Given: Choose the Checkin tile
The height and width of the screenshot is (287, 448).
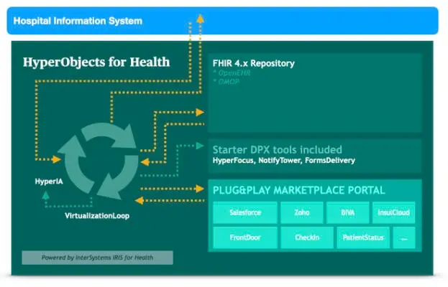Looking at the screenshot, I should tap(307, 237).
